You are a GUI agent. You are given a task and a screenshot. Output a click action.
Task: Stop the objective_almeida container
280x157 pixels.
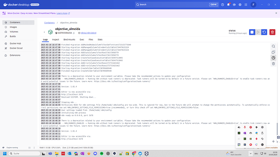coord(252,32)
